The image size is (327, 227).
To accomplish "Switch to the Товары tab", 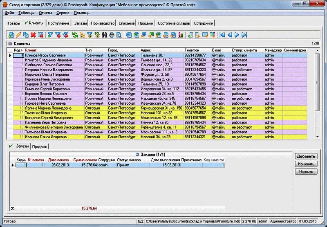I will click(14, 23).
